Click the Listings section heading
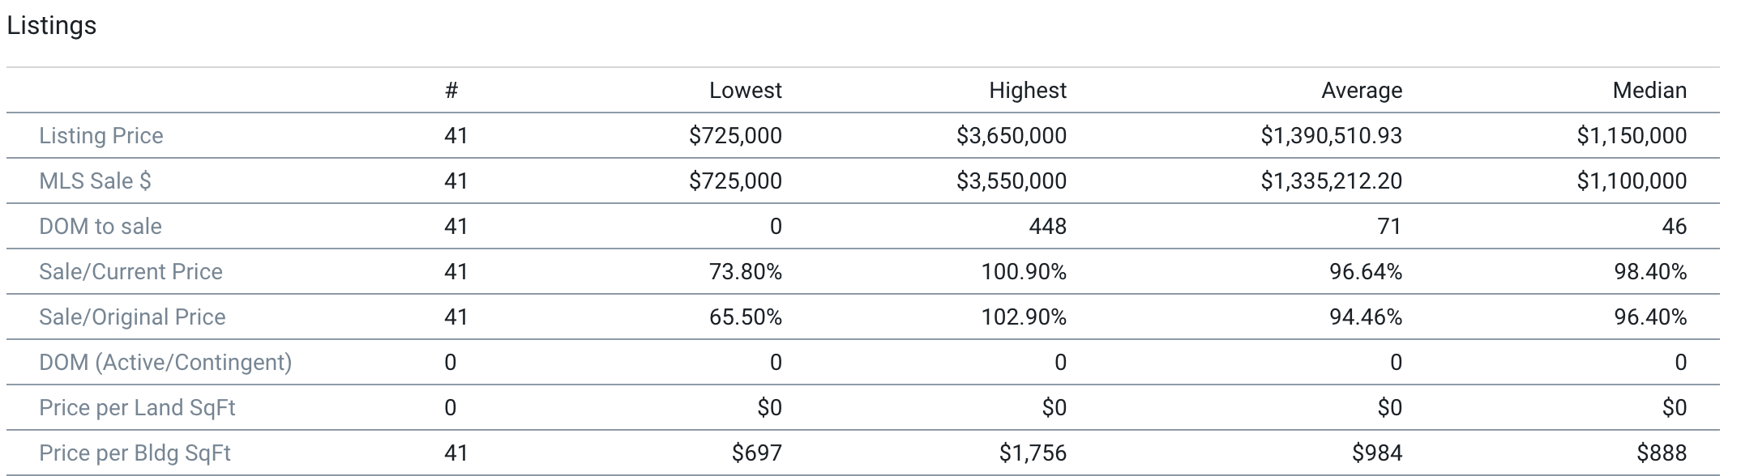This screenshot has height=476, width=1741. pos(51,26)
